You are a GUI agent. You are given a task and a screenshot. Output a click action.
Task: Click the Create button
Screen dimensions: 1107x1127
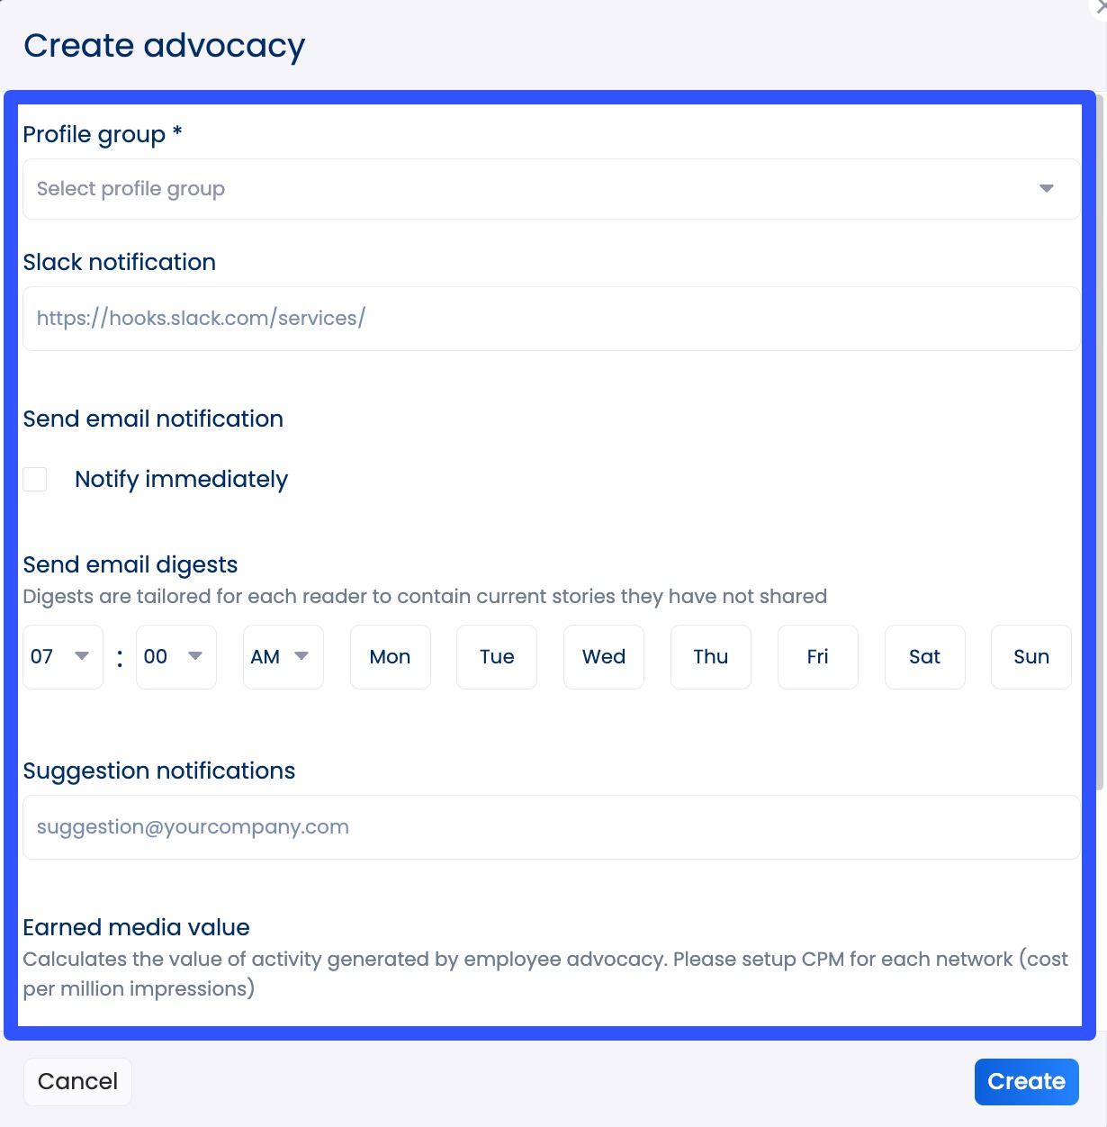(1026, 1081)
